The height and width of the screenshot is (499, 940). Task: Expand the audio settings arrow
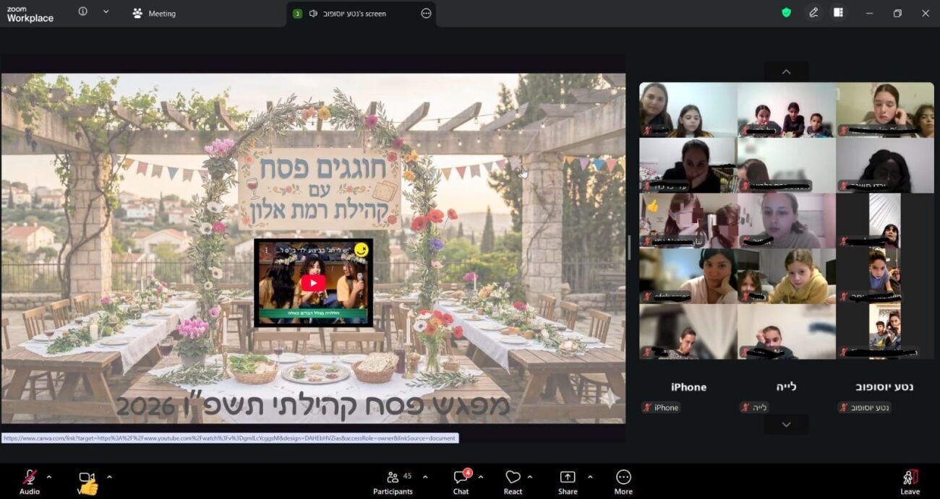[49, 477]
